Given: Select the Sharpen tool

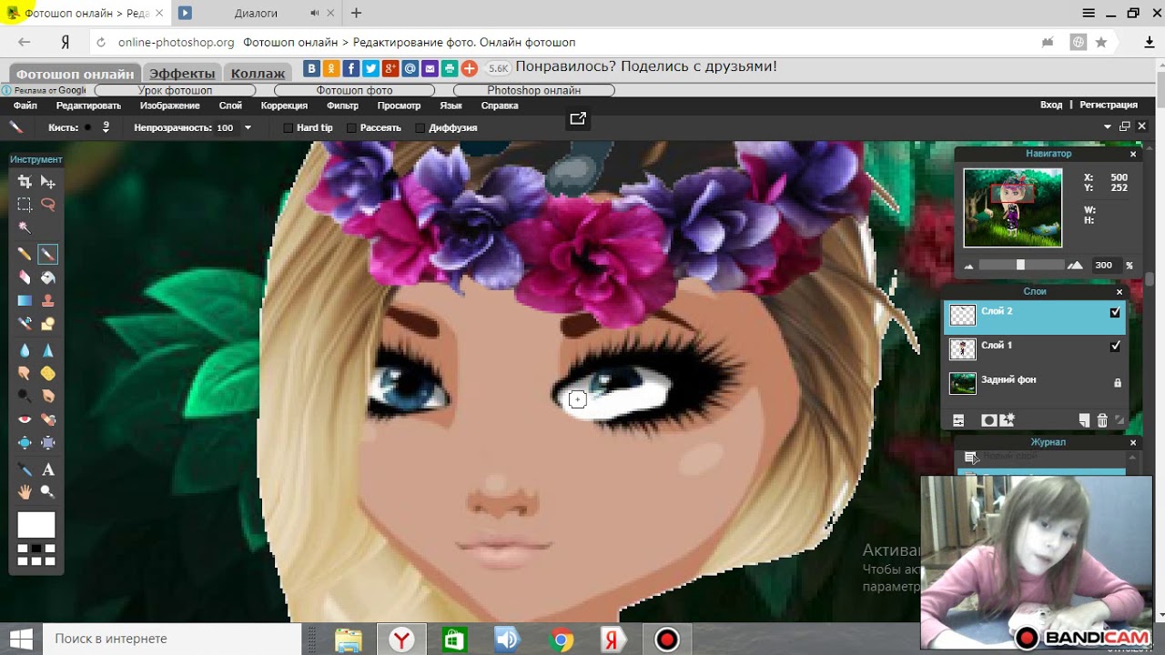Looking at the screenshot, I should (x=48, y=349).
